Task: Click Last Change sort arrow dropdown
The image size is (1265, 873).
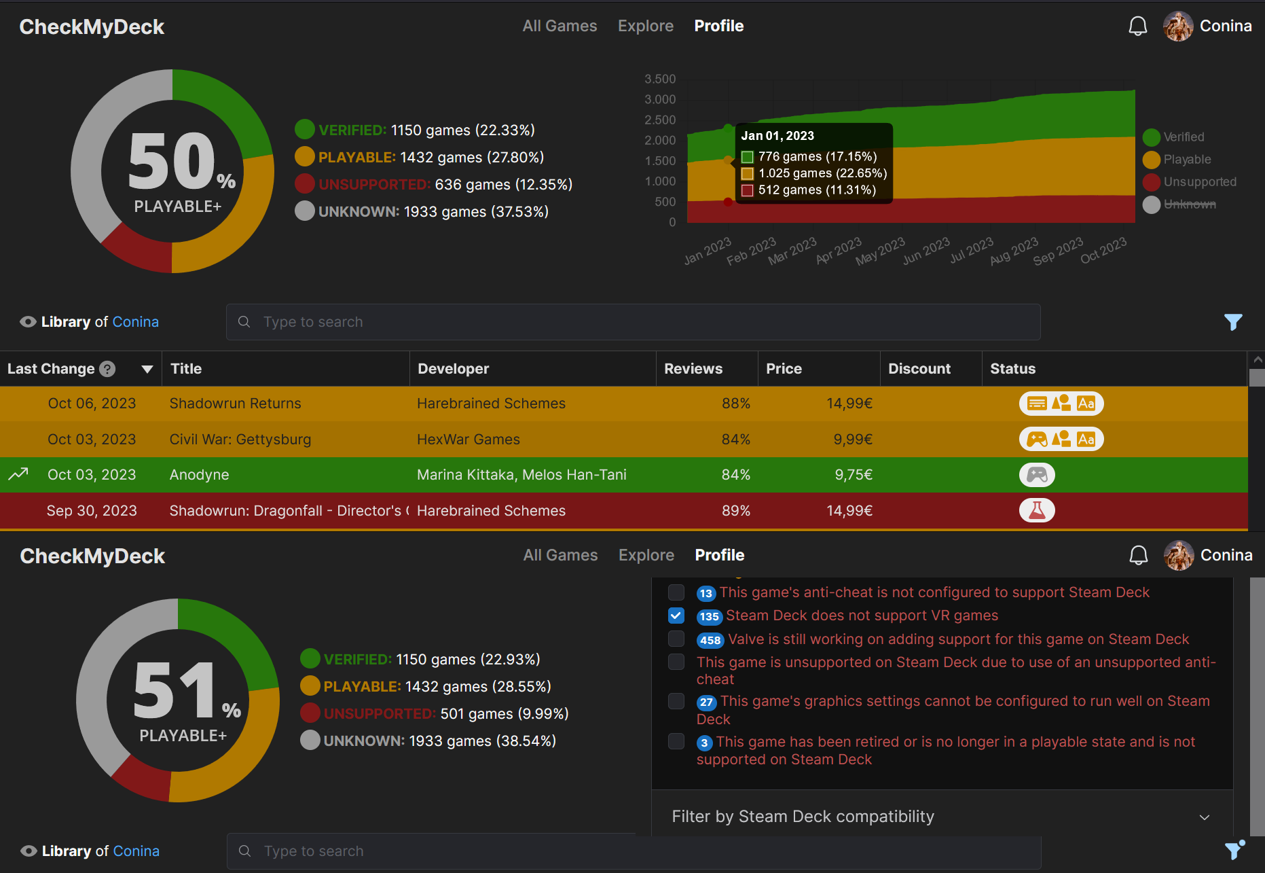Action: [147, 369]
